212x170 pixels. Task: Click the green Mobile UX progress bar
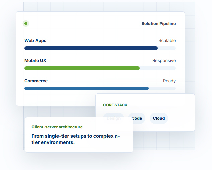[82, 68]
